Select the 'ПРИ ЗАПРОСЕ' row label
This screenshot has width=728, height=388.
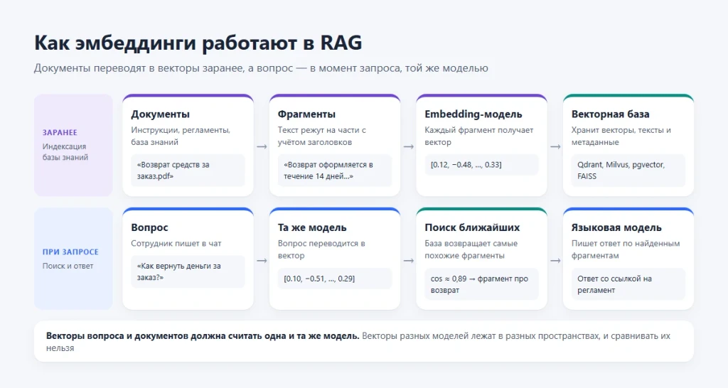(x=70, y=252)
